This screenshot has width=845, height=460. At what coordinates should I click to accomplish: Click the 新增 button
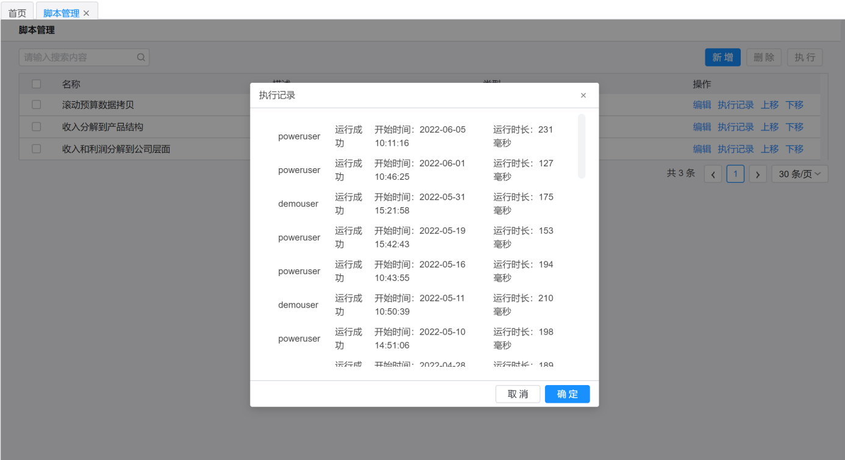click(x=722, y=57)
